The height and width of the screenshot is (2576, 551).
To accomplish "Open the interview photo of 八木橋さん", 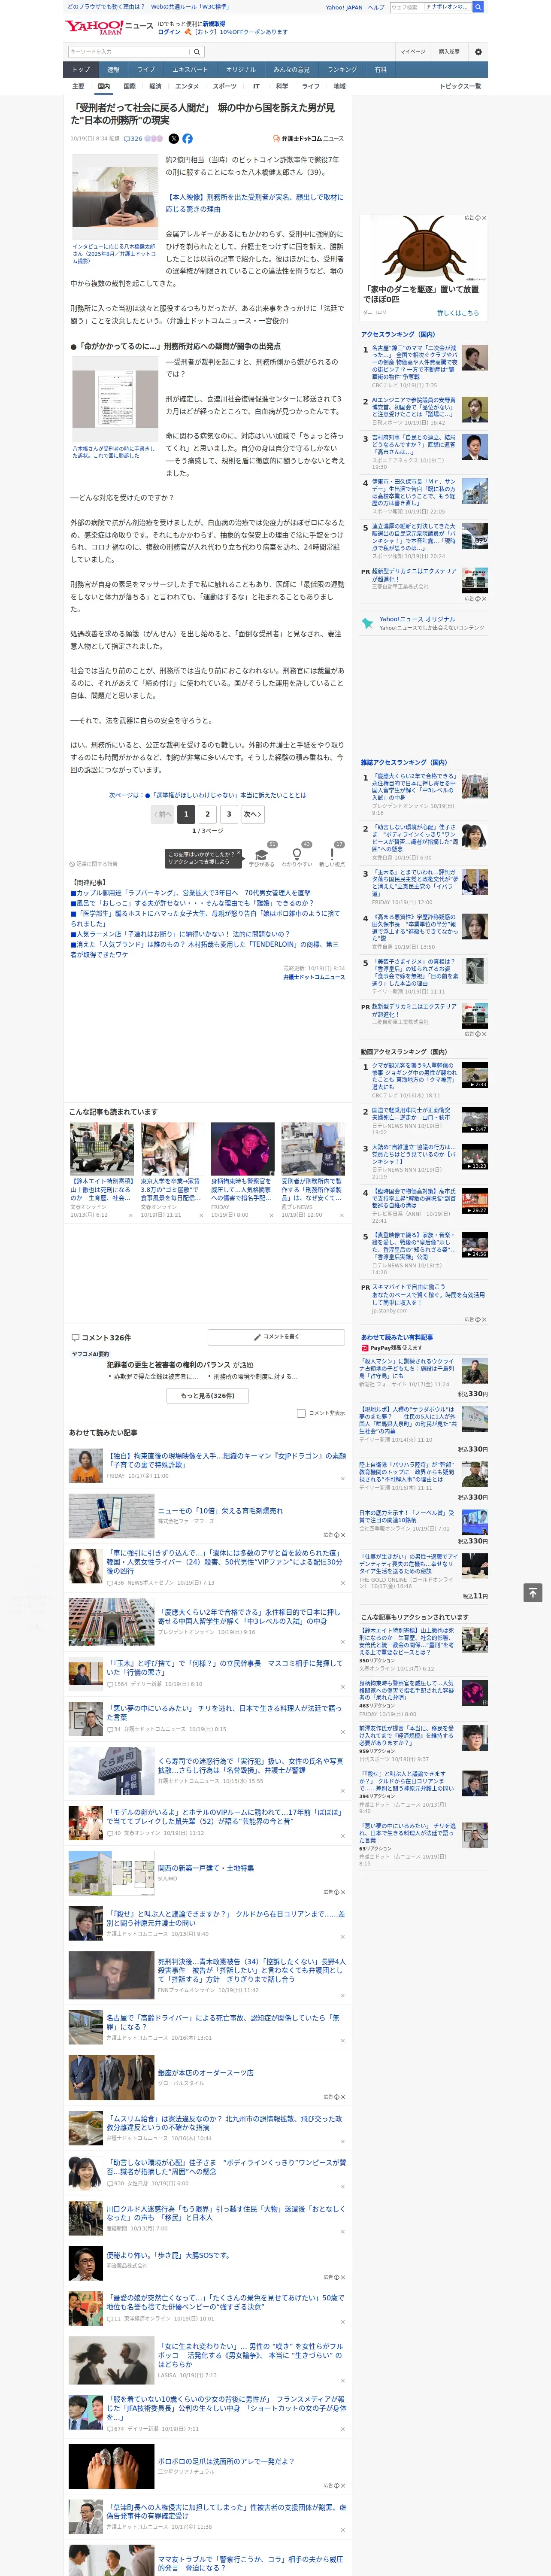I will 115,196.
